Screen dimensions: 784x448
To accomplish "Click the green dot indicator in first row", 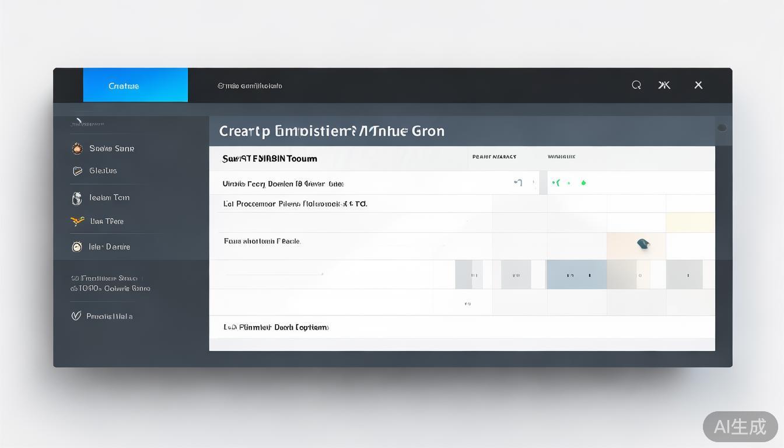I will tap(583, 183).
